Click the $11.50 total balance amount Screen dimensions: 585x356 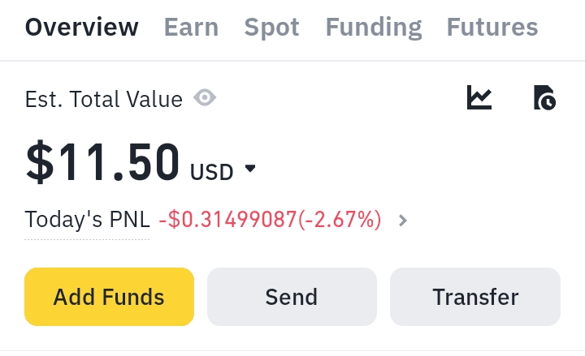tap(102, 162)
